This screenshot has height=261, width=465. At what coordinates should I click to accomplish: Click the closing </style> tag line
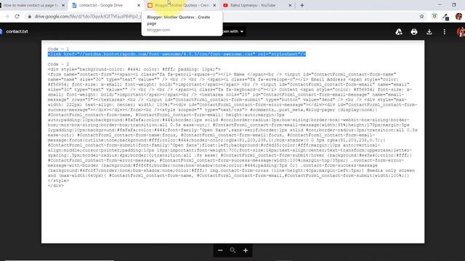(x=58, y=181)
